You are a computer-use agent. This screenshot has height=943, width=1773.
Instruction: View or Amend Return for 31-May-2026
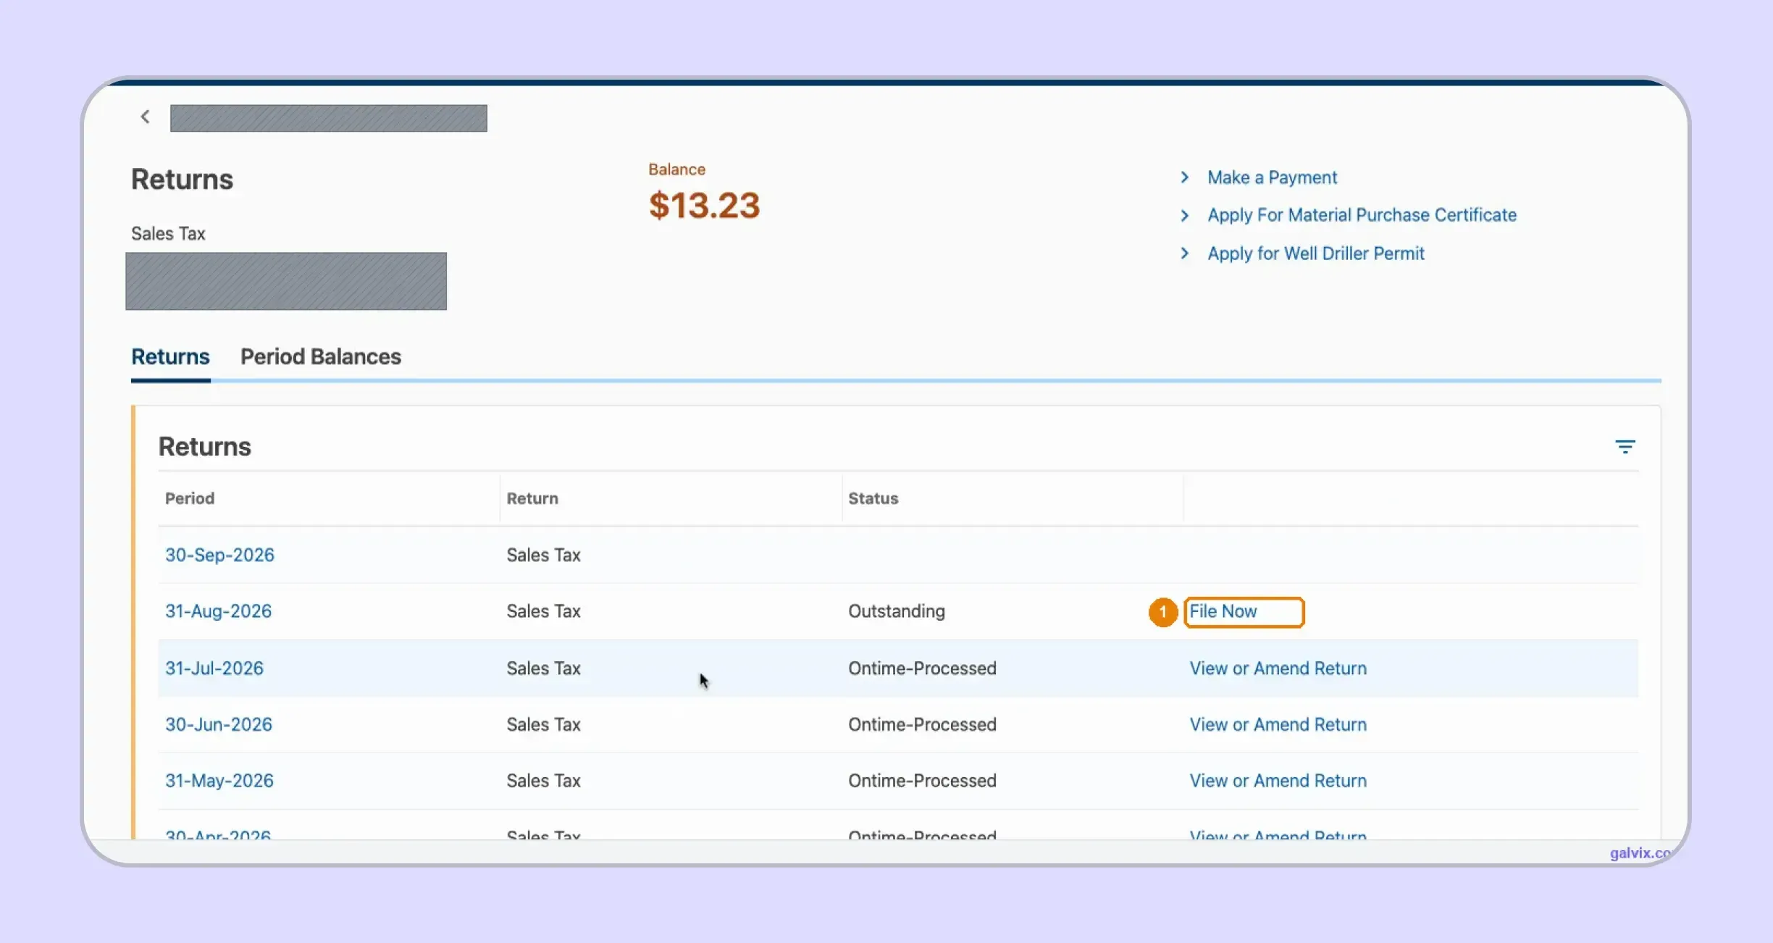pyautogui.click(x=1278, y=781)
